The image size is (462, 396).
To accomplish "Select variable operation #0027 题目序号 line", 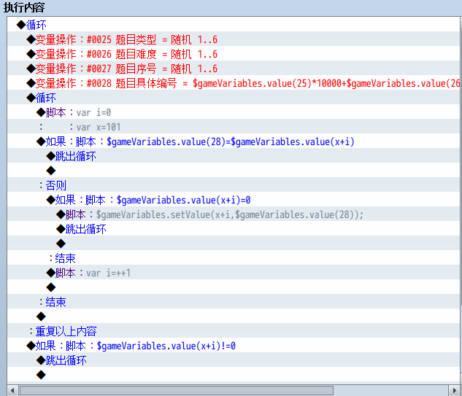I will pos(233,69).
